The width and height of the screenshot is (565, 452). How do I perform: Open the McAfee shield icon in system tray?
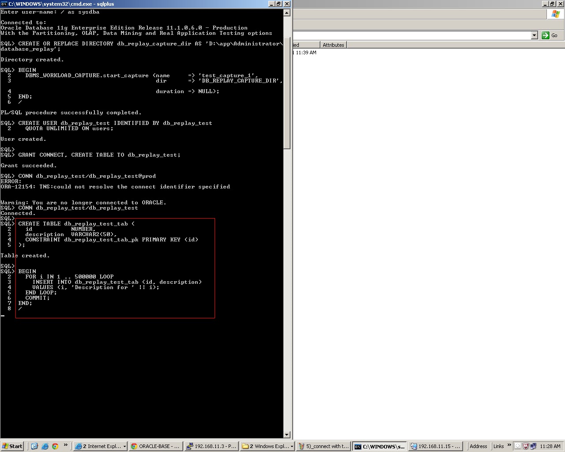pos(525,446)
